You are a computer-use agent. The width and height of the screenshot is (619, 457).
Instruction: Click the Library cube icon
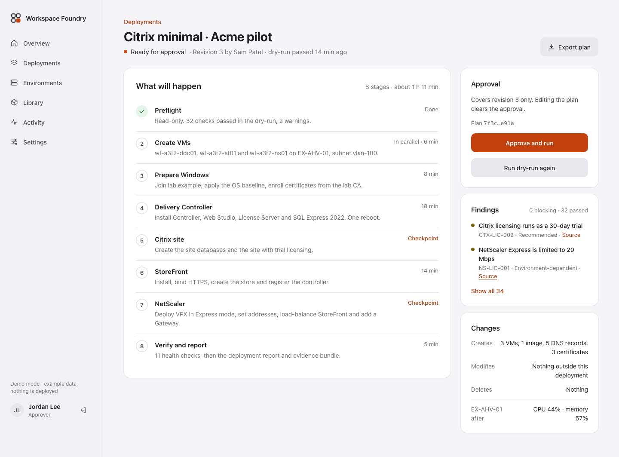point(14,102)
